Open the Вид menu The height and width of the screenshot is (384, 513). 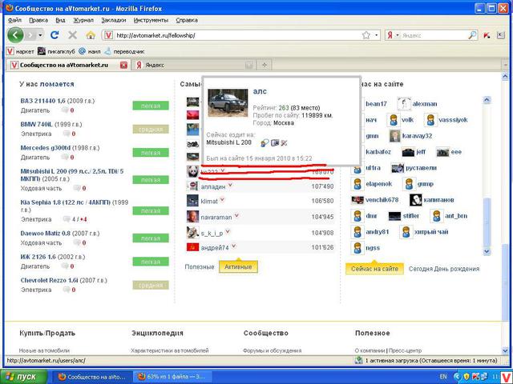60,20
